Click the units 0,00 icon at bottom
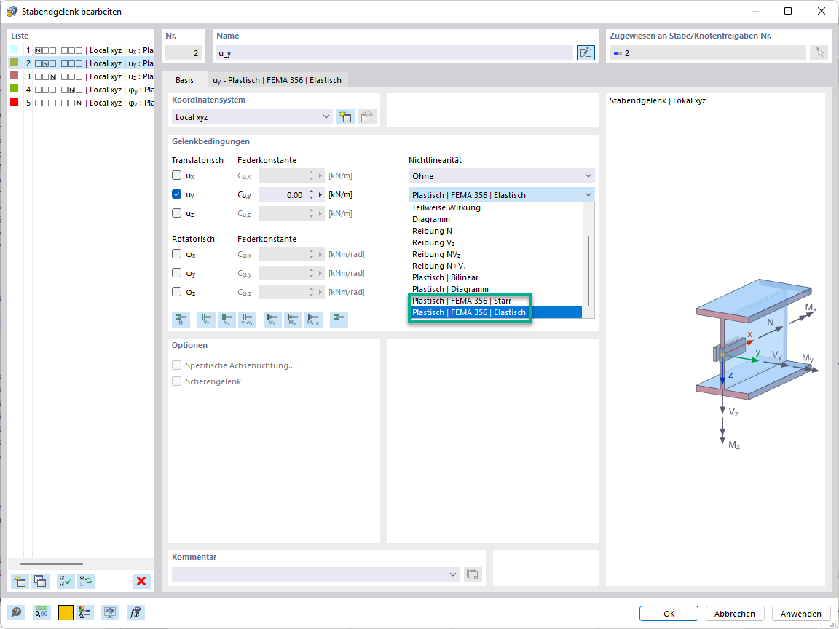Viewport: 839px width, 629px height. [x=42, y=613]
